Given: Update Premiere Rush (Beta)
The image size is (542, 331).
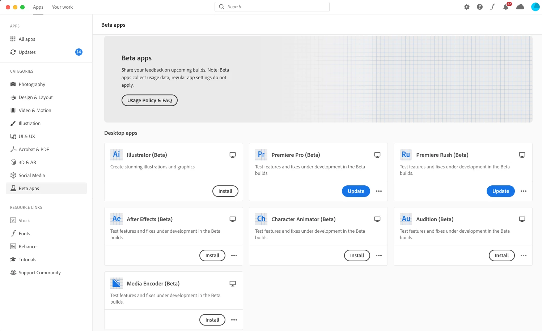Looking at the screenshot, I should coord(501,191).
